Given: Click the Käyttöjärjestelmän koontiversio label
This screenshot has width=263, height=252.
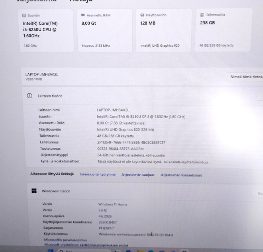Looking at the screenshot, I should click(68, 222).
